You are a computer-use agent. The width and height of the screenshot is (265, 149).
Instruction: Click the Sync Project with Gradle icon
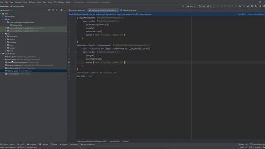tap(248, 6)
